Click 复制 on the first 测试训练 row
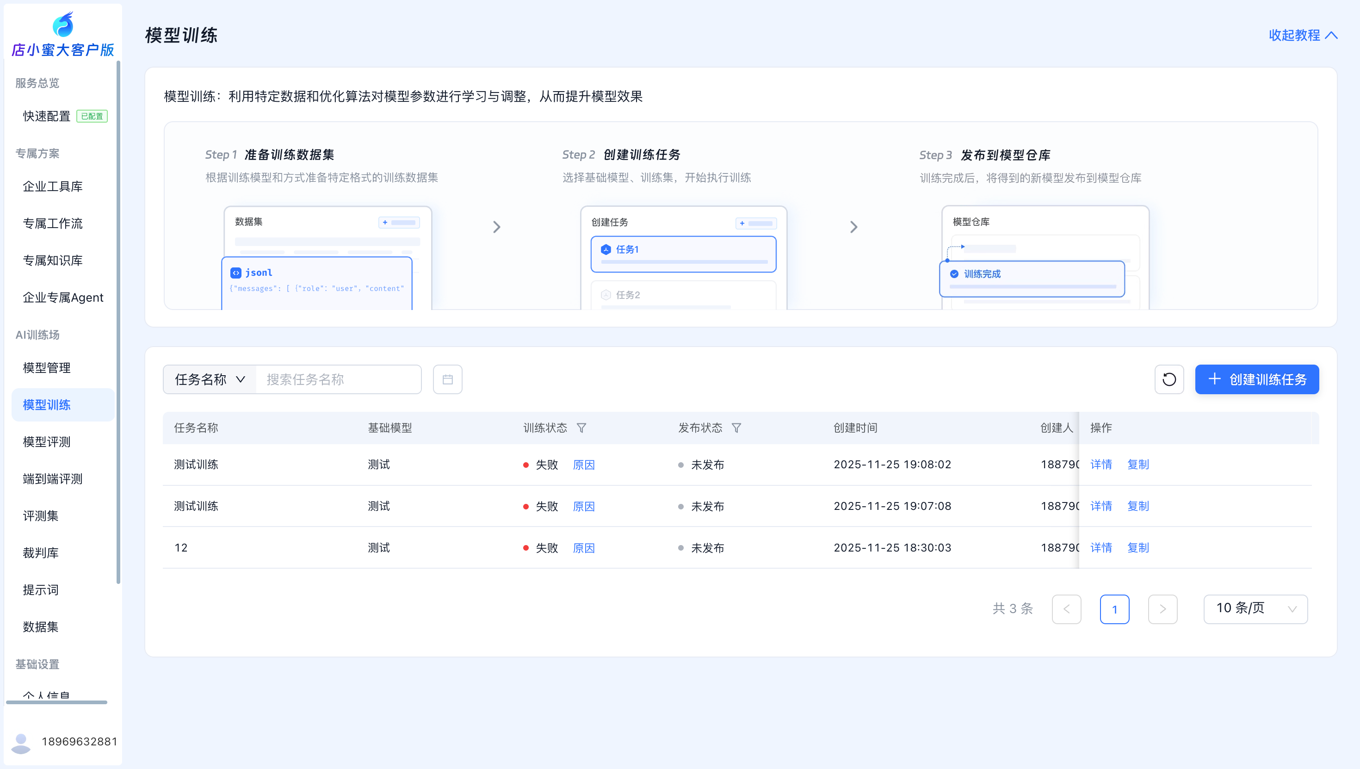Screen dimensions: 1360x769 pyautogui.click(x=1138, y=464)
